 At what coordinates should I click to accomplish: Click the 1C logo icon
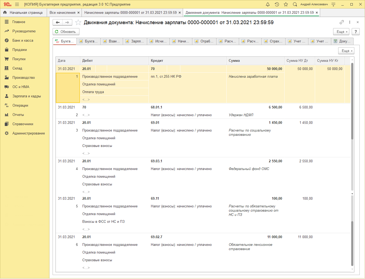(7, 4)
